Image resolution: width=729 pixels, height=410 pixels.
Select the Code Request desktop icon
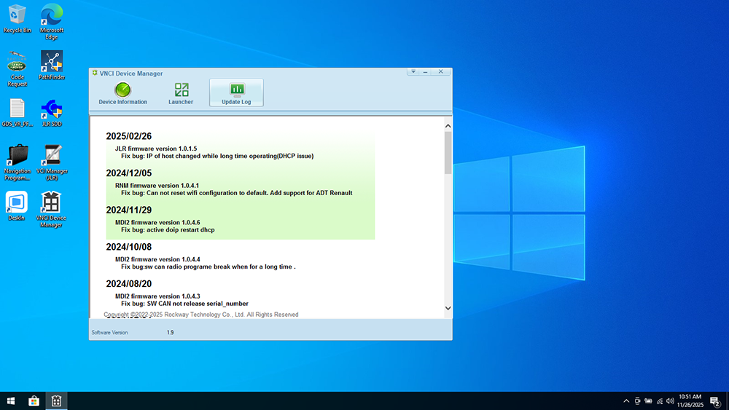[x=17, y=66]
